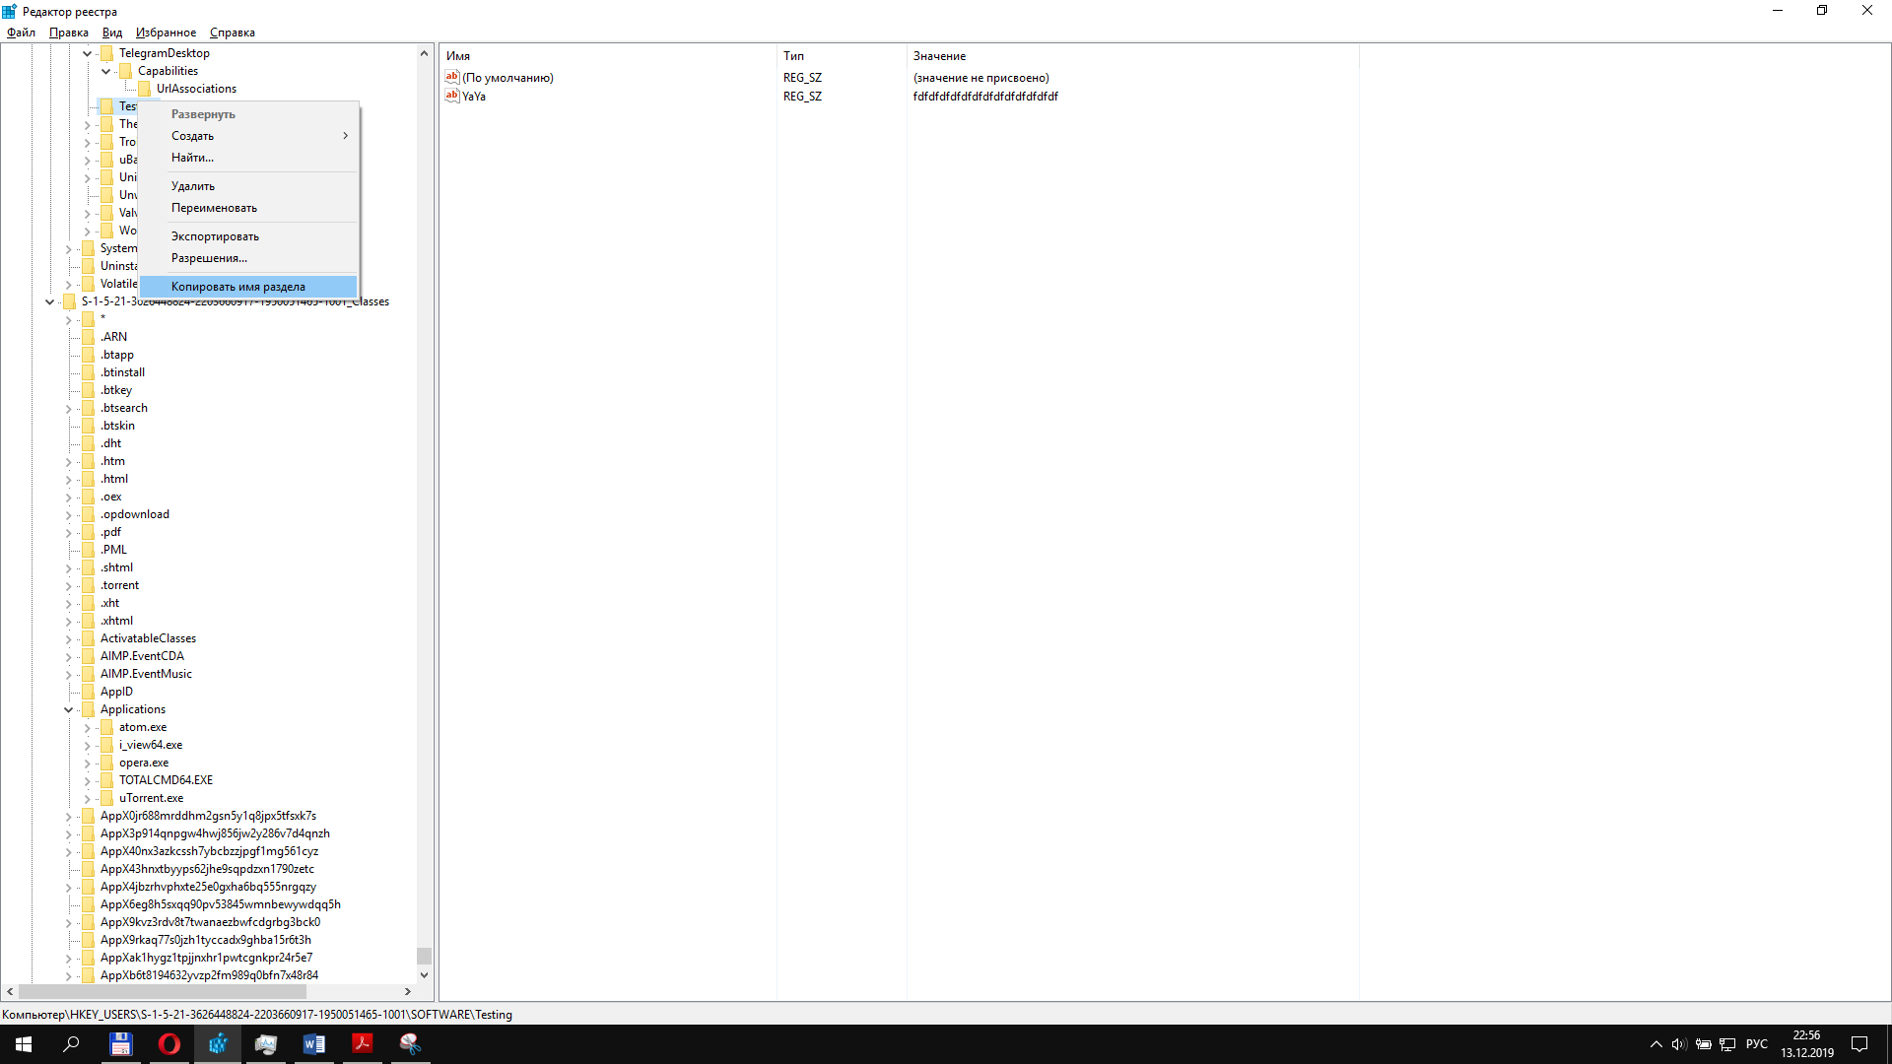Screen dimensions: 1892x1064
Task: Open the Windows Start menu
Action: [x=24, y=1044]
